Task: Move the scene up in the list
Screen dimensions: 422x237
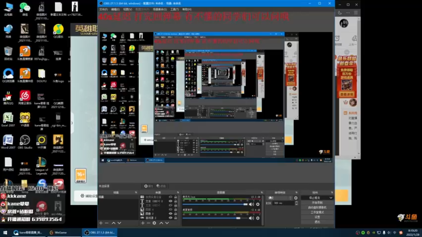Action: (113, 223)
